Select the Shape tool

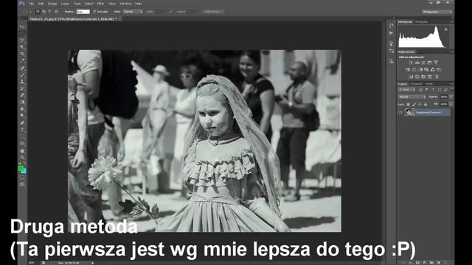22,144
